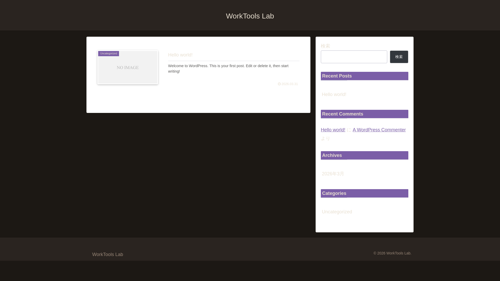Image resolution: width=500 pixels, height=281 pixels.
Task: Open the Uncategorized category in sidebar
Action: pos(337,212)
